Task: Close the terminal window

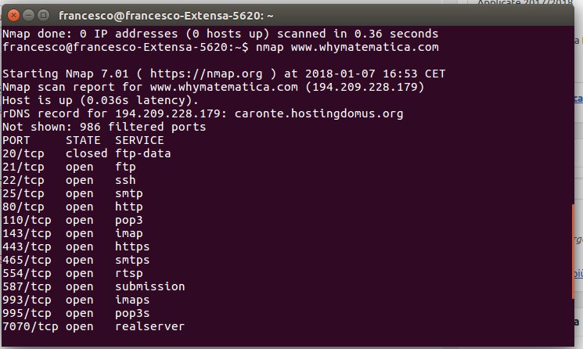Action: point(13,15)
